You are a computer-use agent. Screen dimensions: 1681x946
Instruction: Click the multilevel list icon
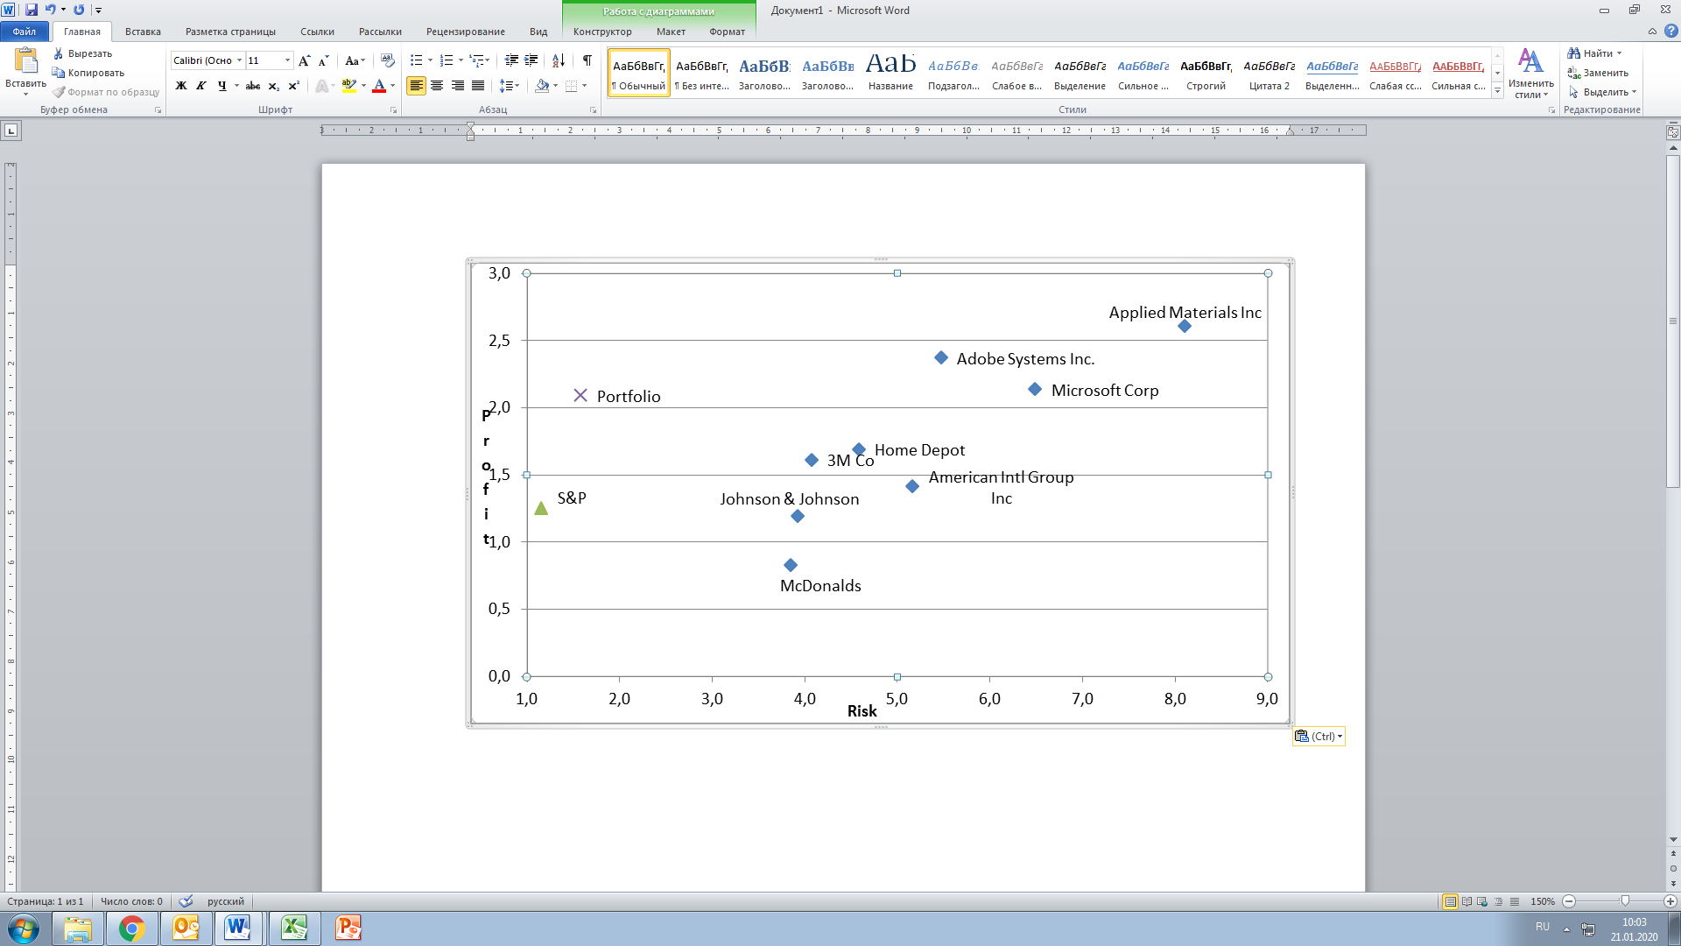tap(477, 60)
